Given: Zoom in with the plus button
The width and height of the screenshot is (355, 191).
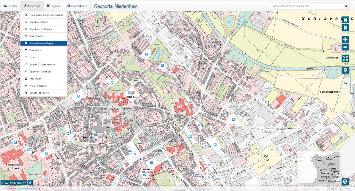Looking at the screenshot, I should [345, 40].
